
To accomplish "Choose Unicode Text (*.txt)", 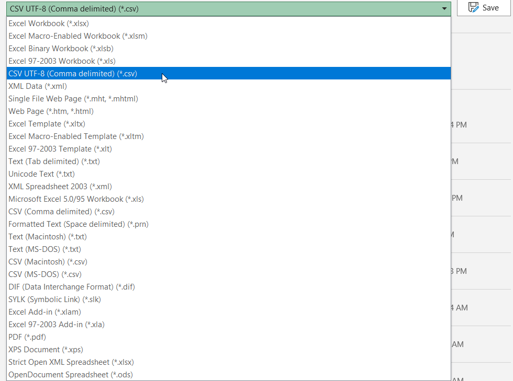I will pyautogui.click(x=228, y=174).
